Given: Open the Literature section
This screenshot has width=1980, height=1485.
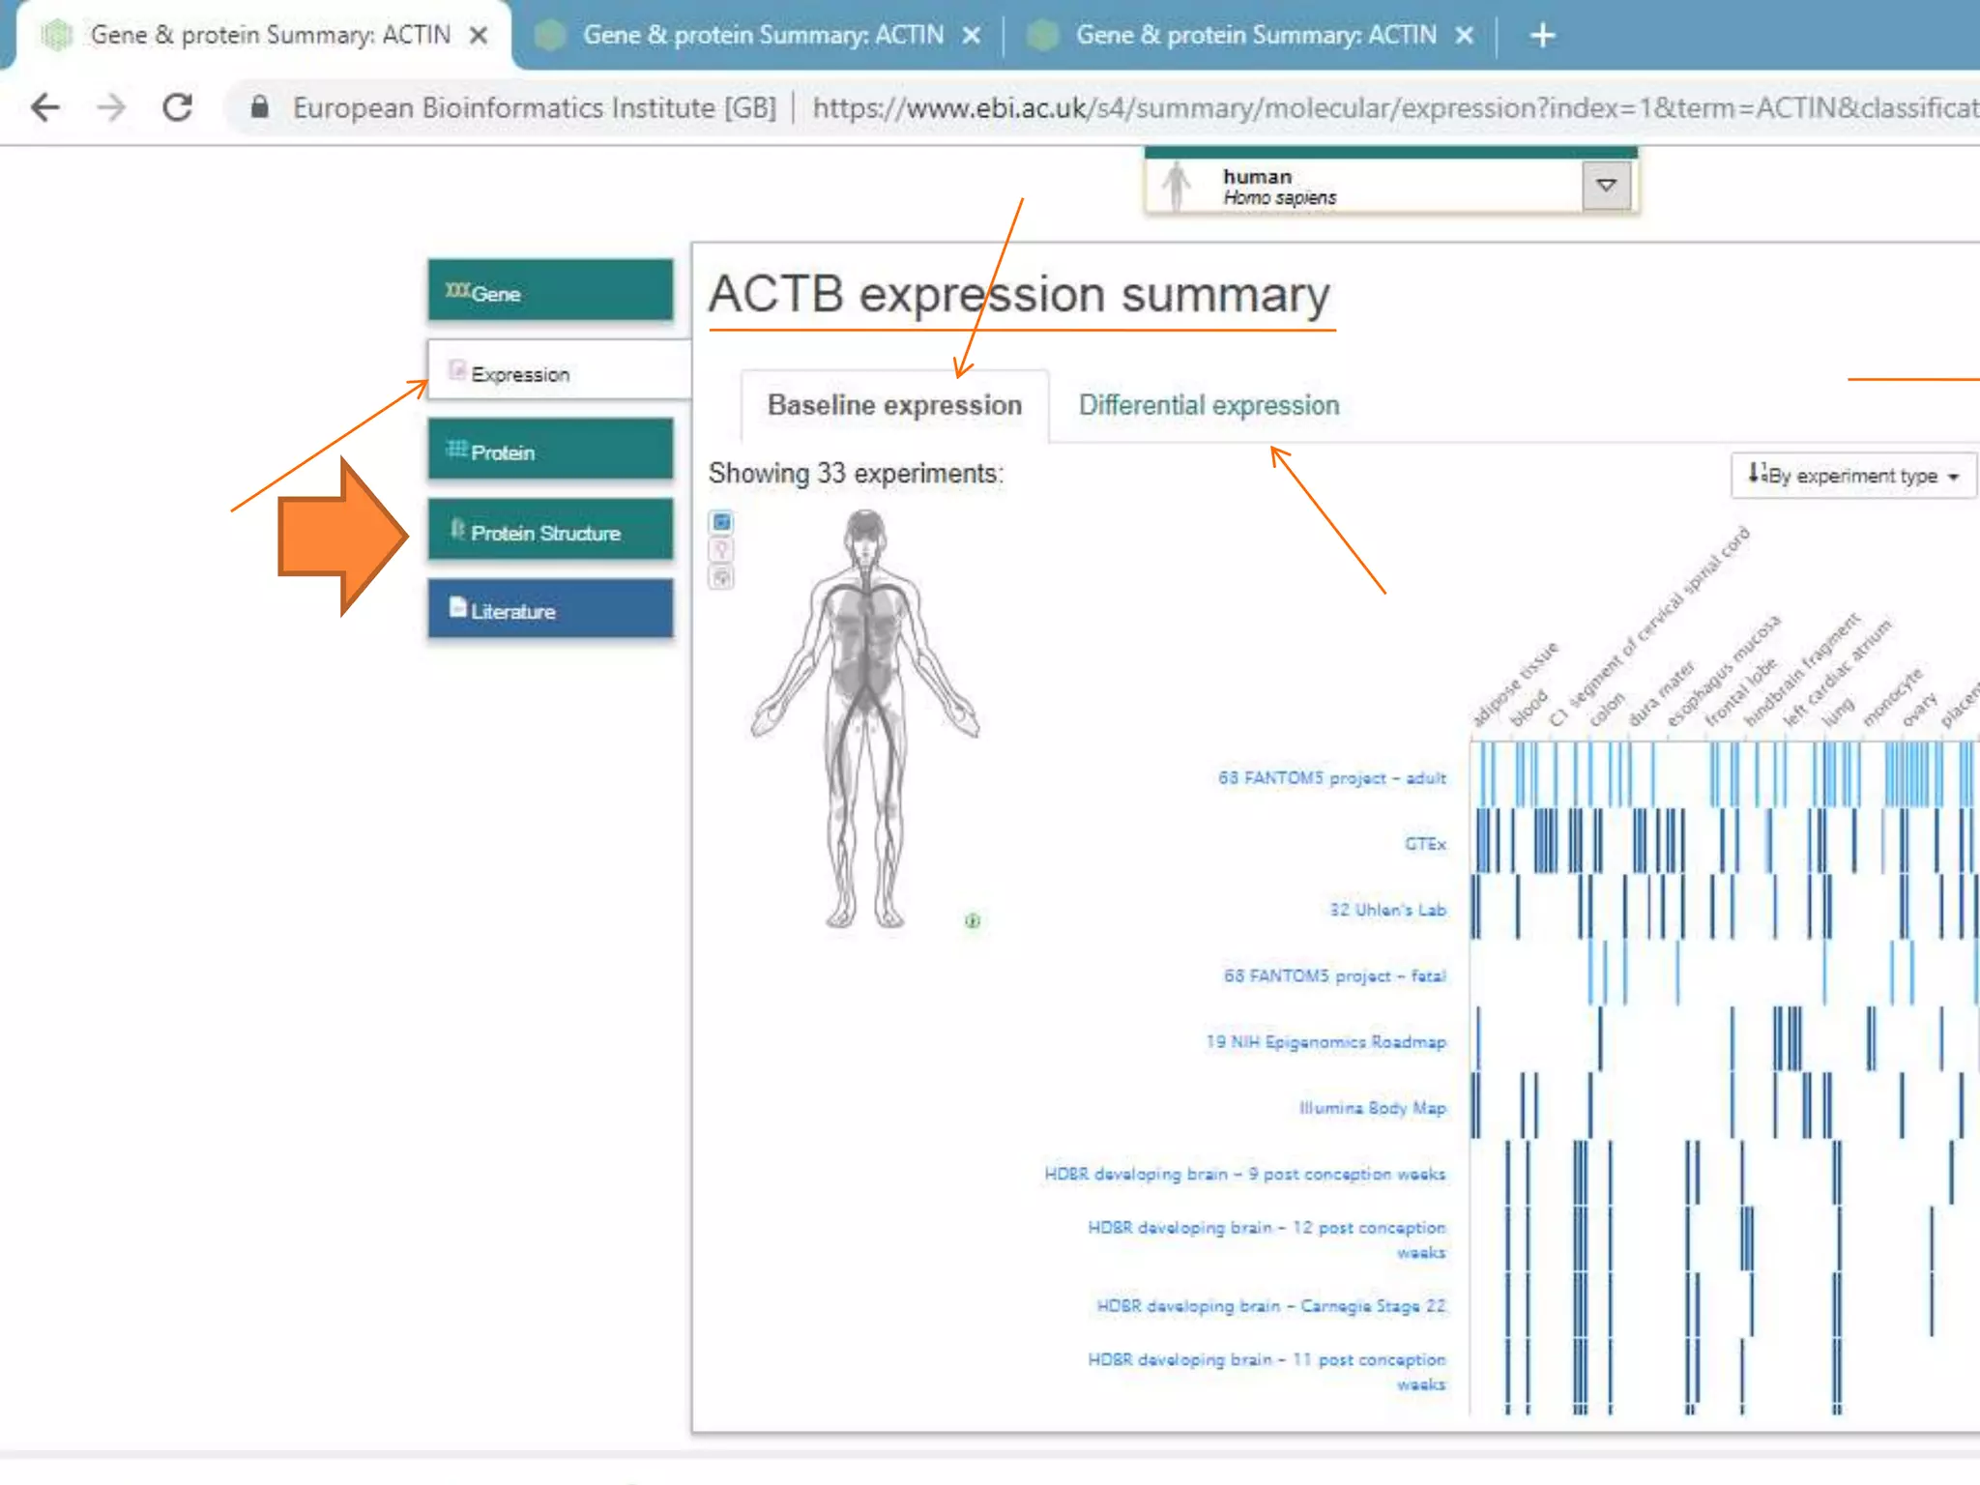Looking at the screenshot, I should tap(550, 610).
